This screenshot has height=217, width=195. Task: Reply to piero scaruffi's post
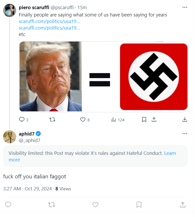tap(22, 120)
